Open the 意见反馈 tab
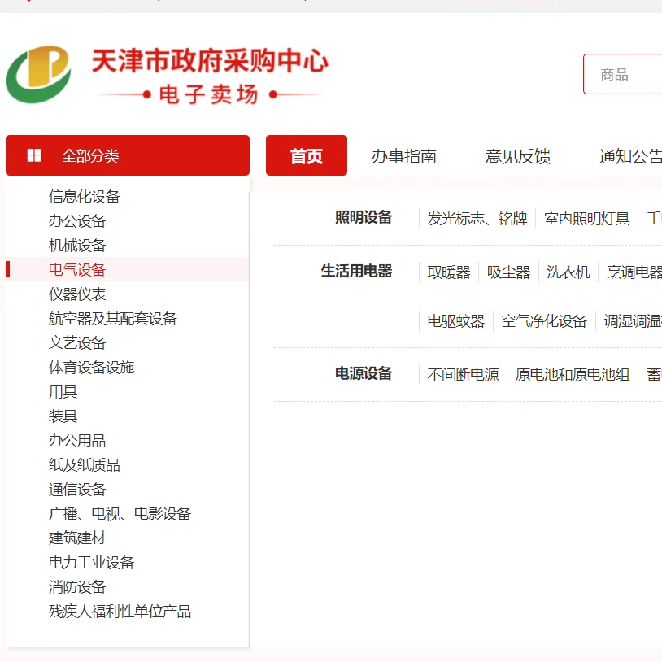The height and width of the screenshot is (662, 662). [518, 156]
